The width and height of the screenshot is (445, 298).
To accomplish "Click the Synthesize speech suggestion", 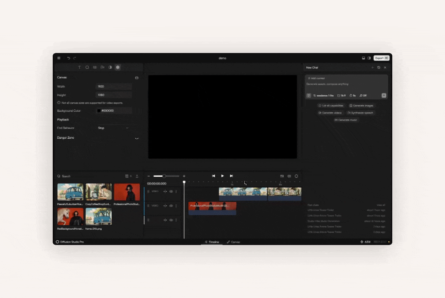I will pos(360,113).
